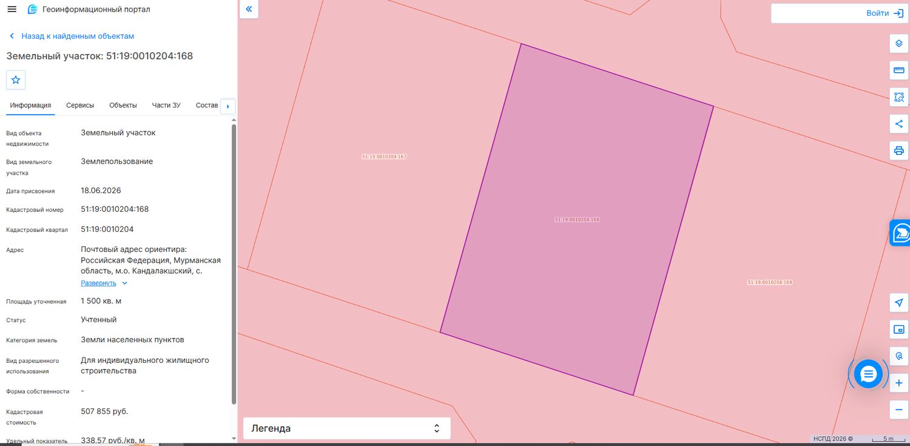Zoom out of the map
Image resolution: width=910 pixels, height=446 pixels.
click(x=899, y=410)
